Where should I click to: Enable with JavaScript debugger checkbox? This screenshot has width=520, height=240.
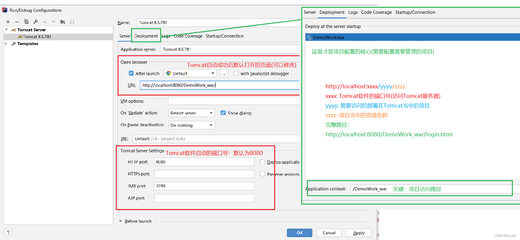(236, 73)
